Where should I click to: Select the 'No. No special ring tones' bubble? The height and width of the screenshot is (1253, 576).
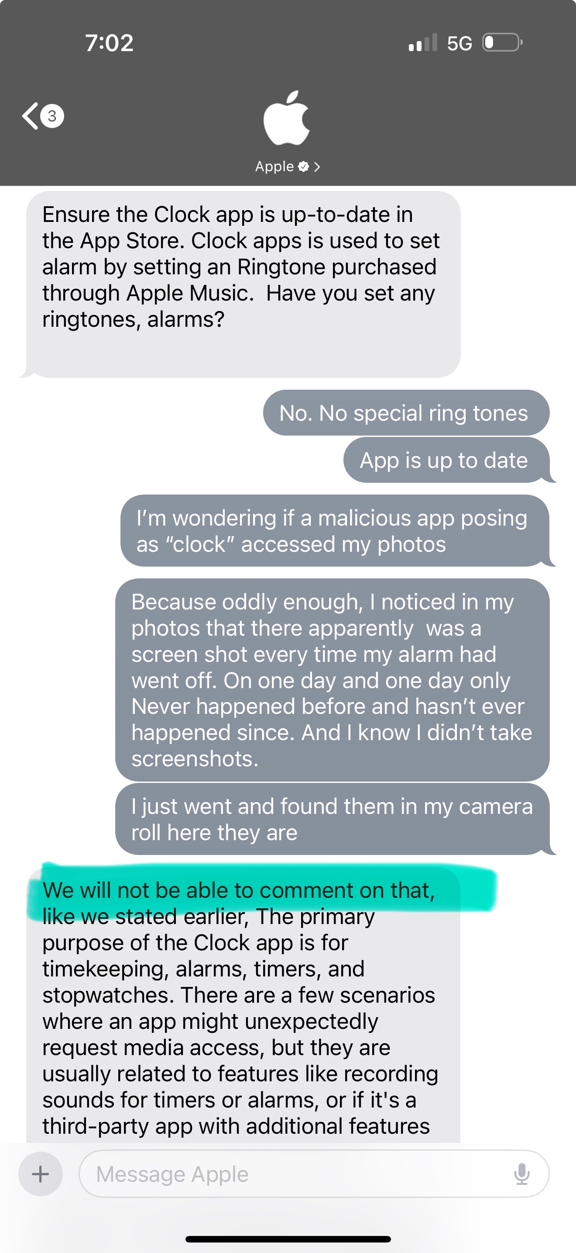tap(406, 412)
